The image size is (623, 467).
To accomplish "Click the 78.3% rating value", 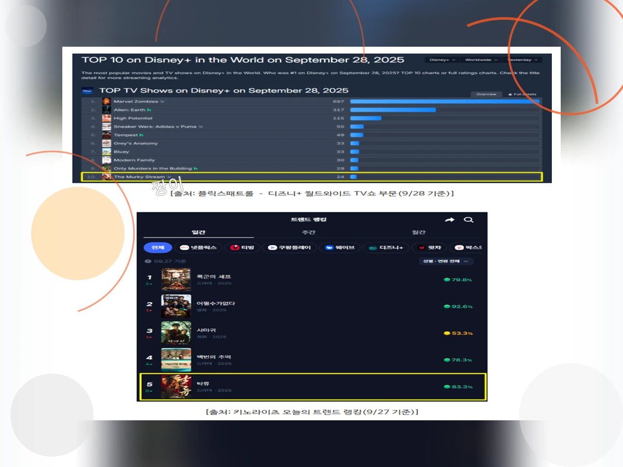I will point(462,360).
